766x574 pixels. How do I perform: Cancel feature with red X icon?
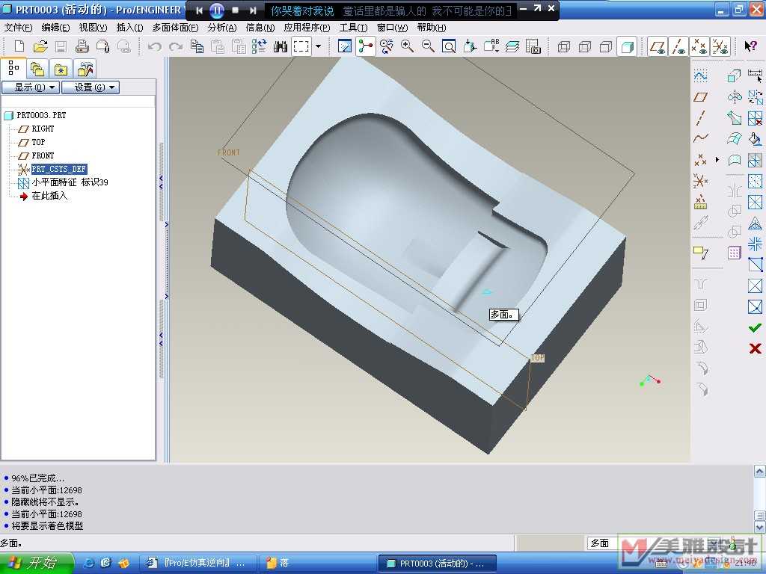point(755,348)
